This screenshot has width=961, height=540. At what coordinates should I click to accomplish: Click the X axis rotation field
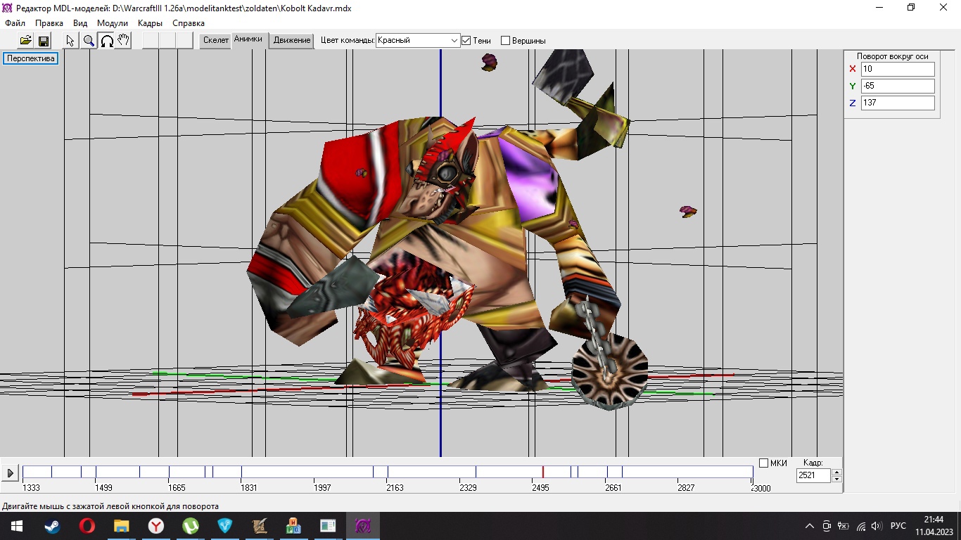(x=898, y=69)
